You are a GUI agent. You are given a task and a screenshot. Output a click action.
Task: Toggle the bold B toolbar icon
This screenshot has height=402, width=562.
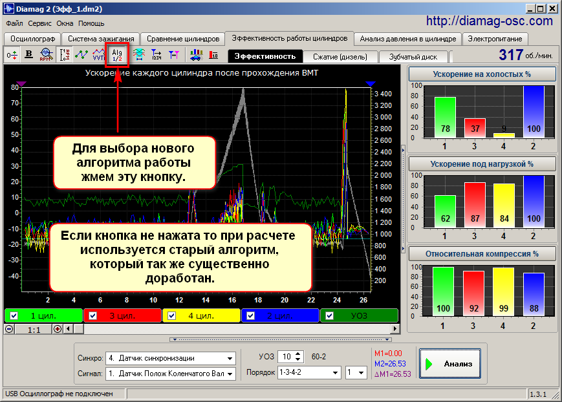(28, 55)
